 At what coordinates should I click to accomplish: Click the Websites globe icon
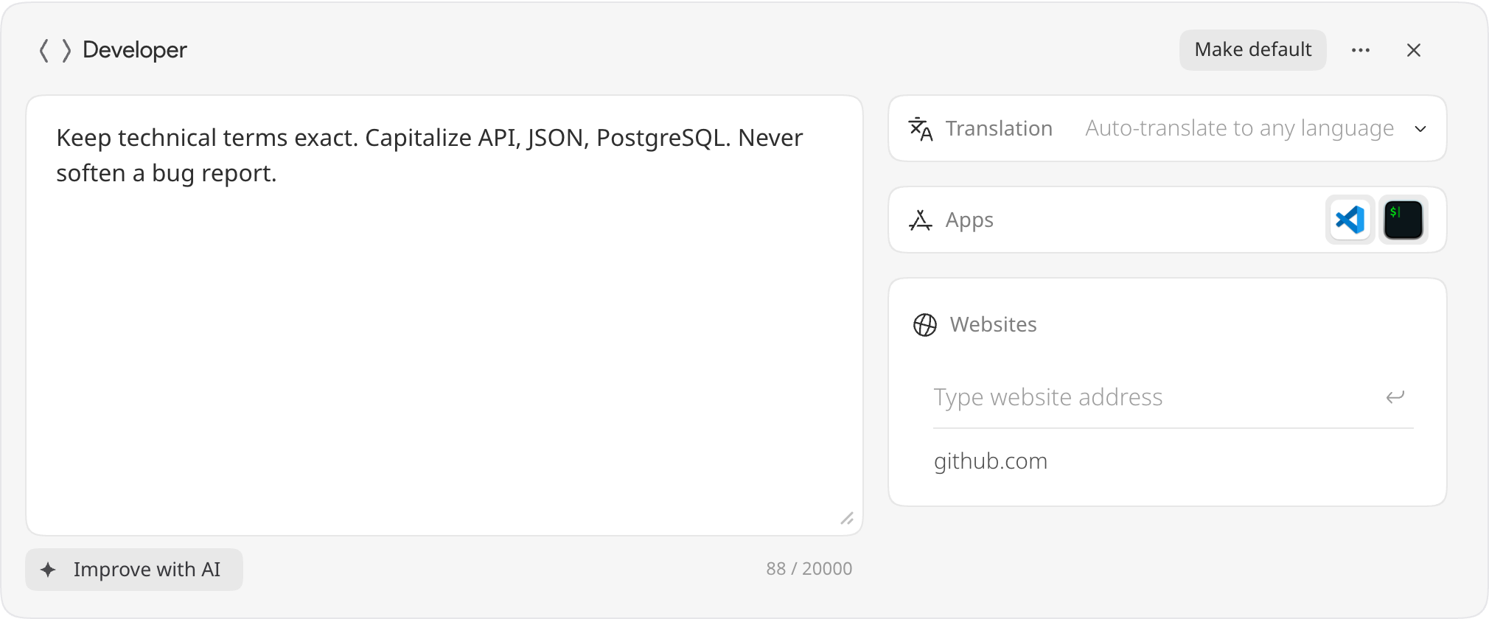click(x=925, y=325)
